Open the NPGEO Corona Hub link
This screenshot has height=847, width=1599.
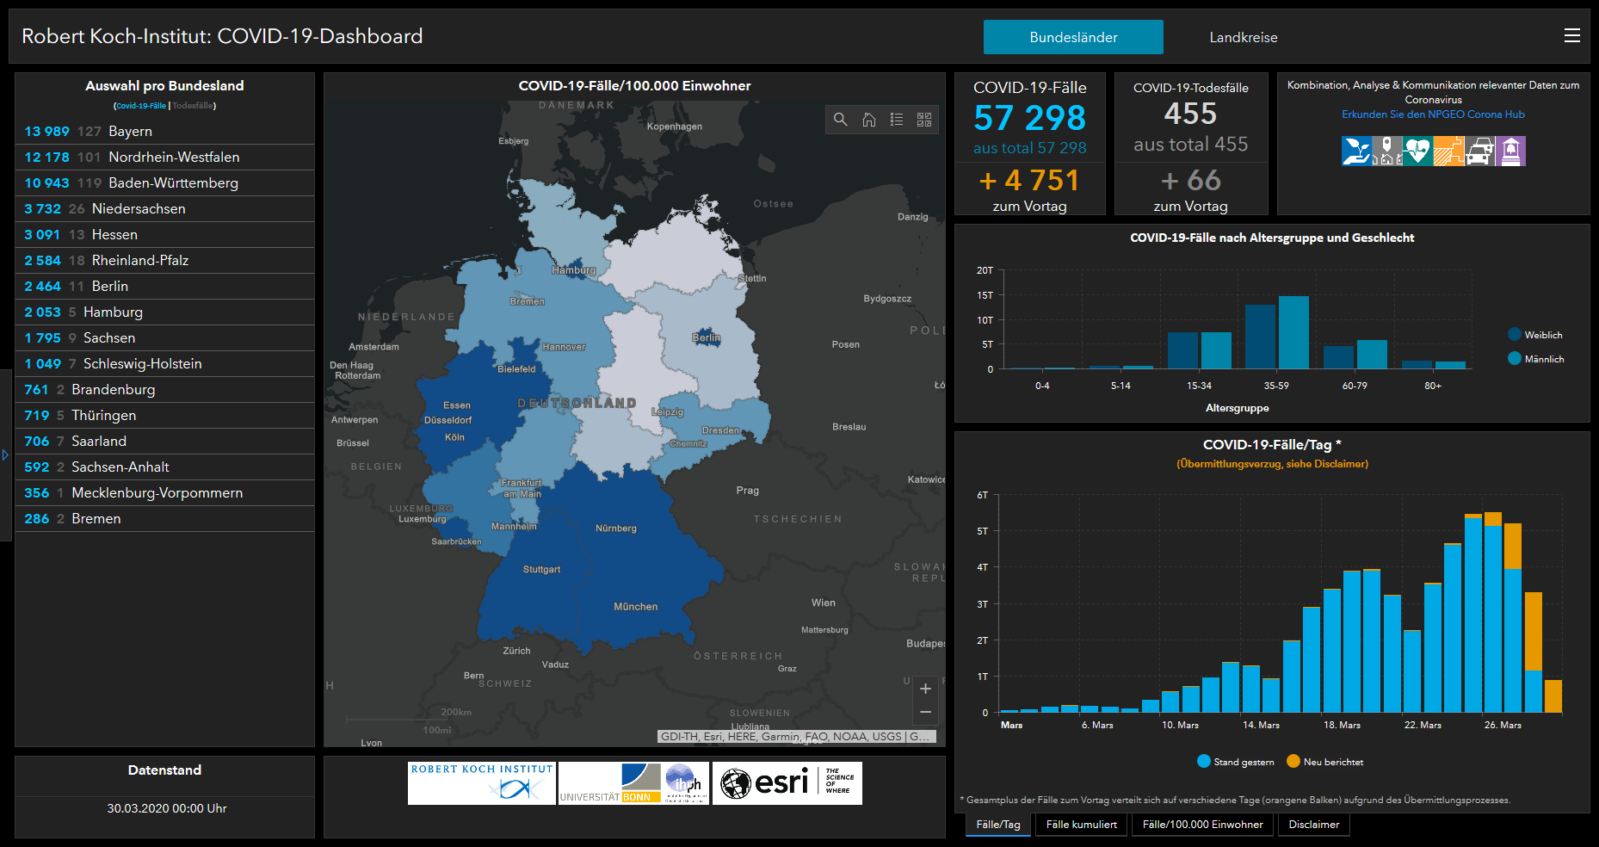coord(1433,114)
